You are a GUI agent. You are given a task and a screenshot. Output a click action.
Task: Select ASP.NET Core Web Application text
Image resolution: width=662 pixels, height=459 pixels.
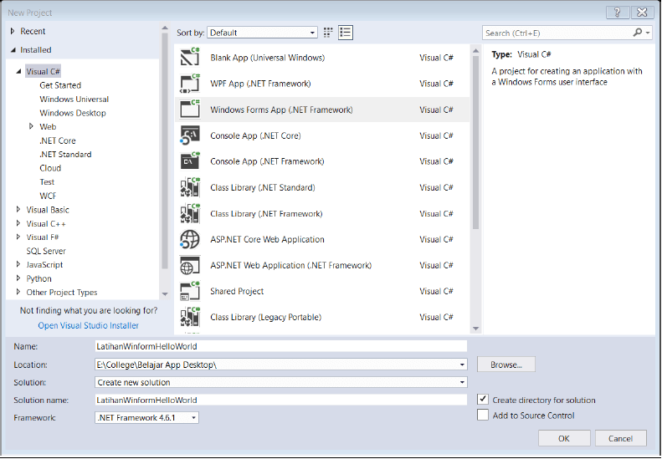click(x=267, y=239)
